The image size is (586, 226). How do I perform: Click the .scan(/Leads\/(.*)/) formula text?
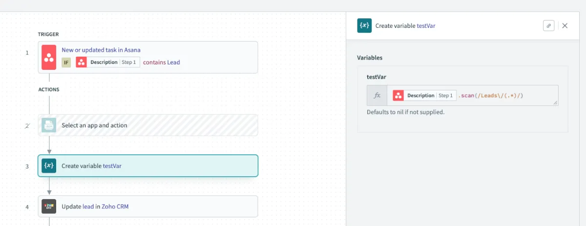tap(491, 96)
